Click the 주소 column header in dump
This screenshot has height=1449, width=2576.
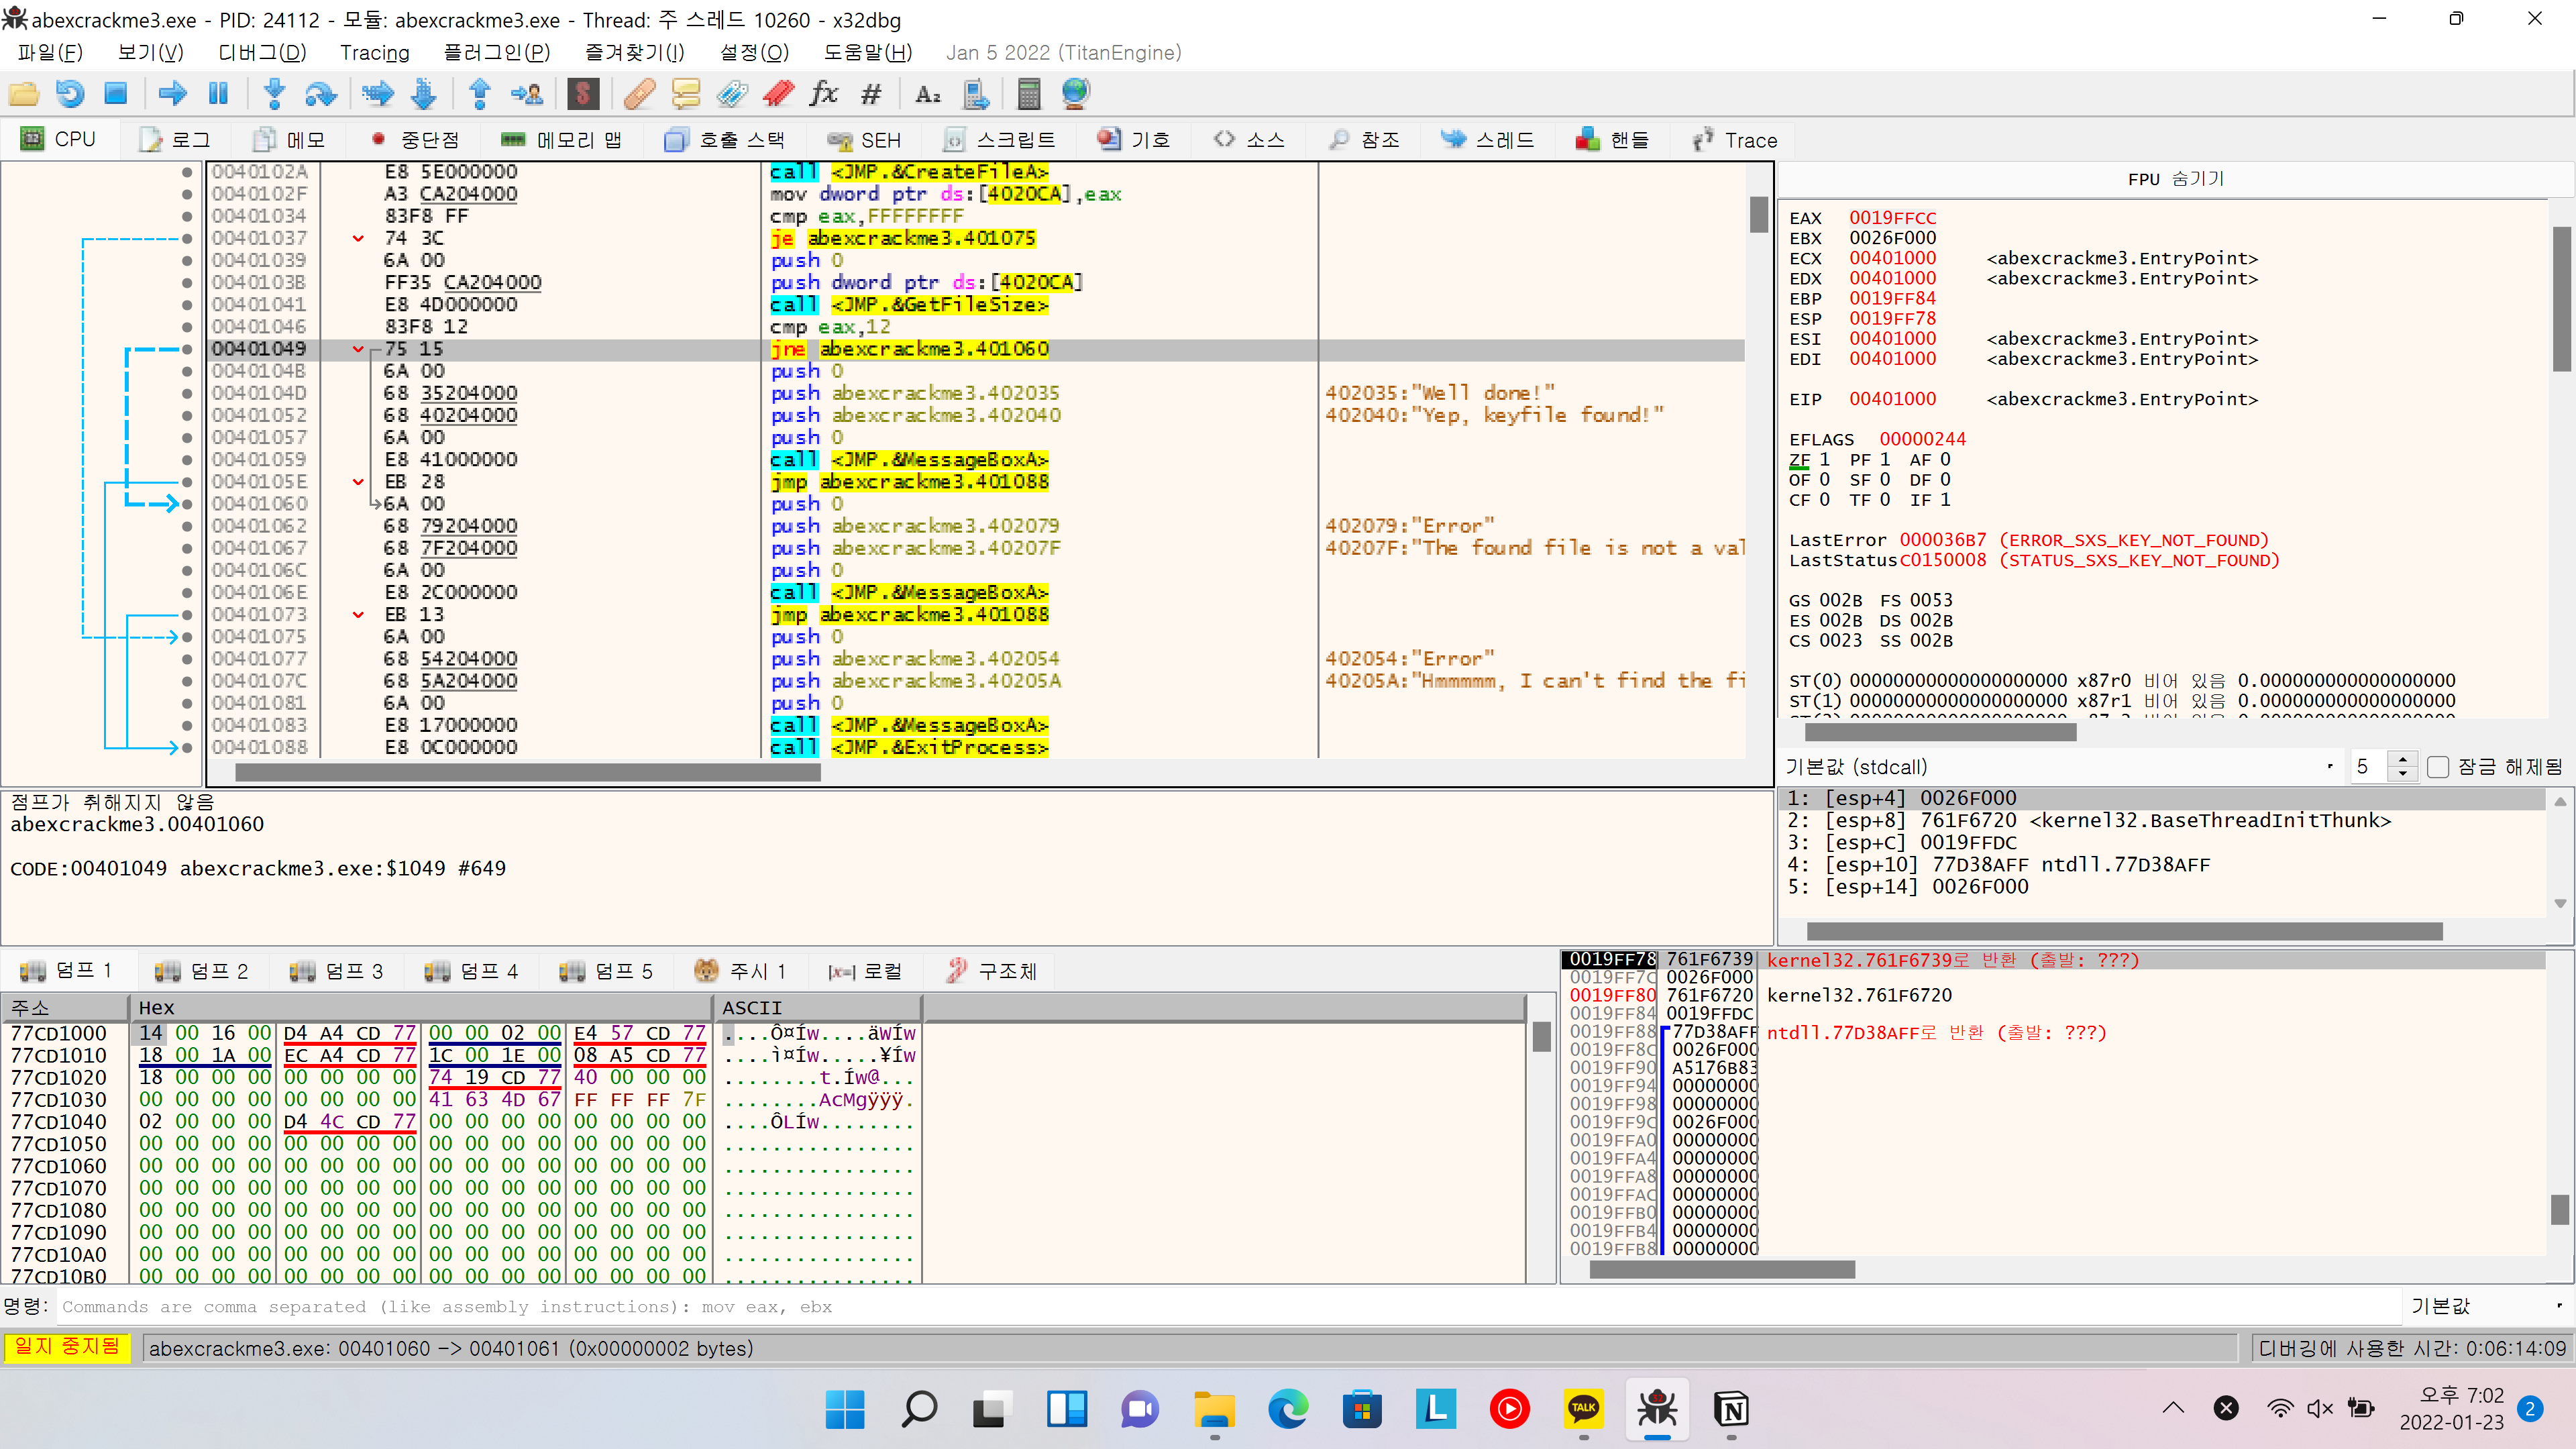point(65,1008)
